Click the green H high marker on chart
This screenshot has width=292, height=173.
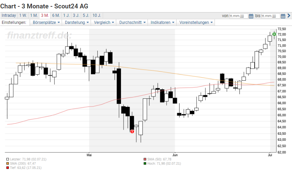tap(274, 34)
